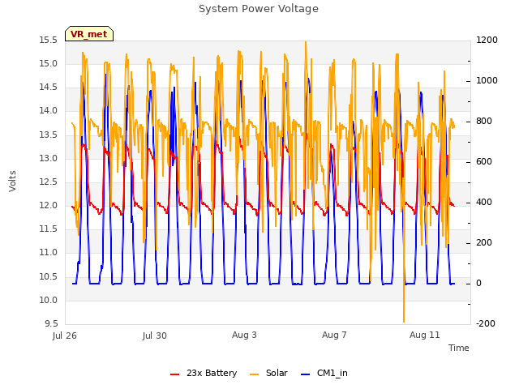Click the Volts y-axis label
The image size is (519, 389).
point(12,181)
